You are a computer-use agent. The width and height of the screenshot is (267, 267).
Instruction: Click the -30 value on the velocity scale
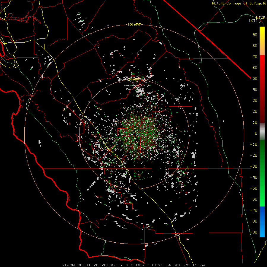click(254, 166)
